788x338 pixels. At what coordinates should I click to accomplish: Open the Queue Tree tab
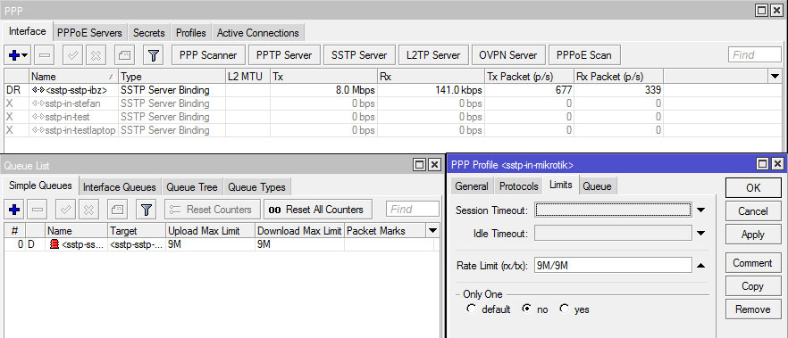tap(192, 187)
